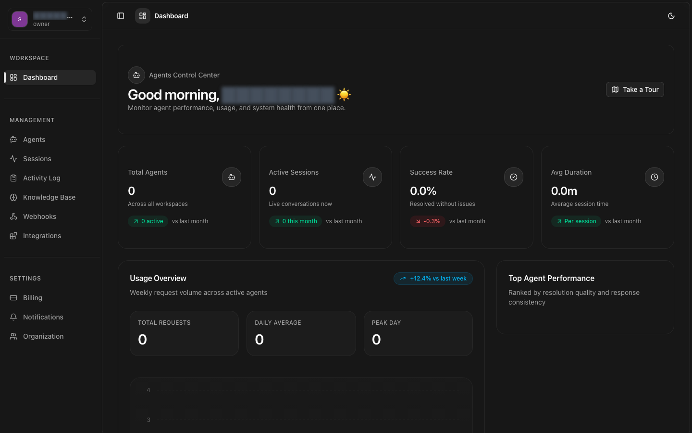
Task: Click the "+12.4% vs last week" badge
Action: (x=433, y=279)
